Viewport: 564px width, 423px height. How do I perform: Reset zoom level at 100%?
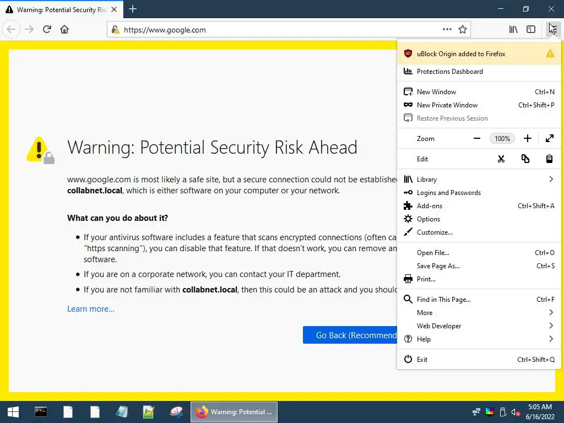click(x=502, y=138)
